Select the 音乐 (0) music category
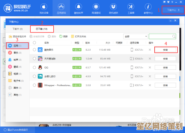 tap(17, 53)
